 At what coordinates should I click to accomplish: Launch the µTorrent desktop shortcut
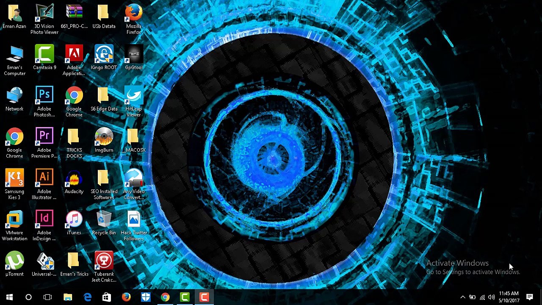click(x=14, y=264)
